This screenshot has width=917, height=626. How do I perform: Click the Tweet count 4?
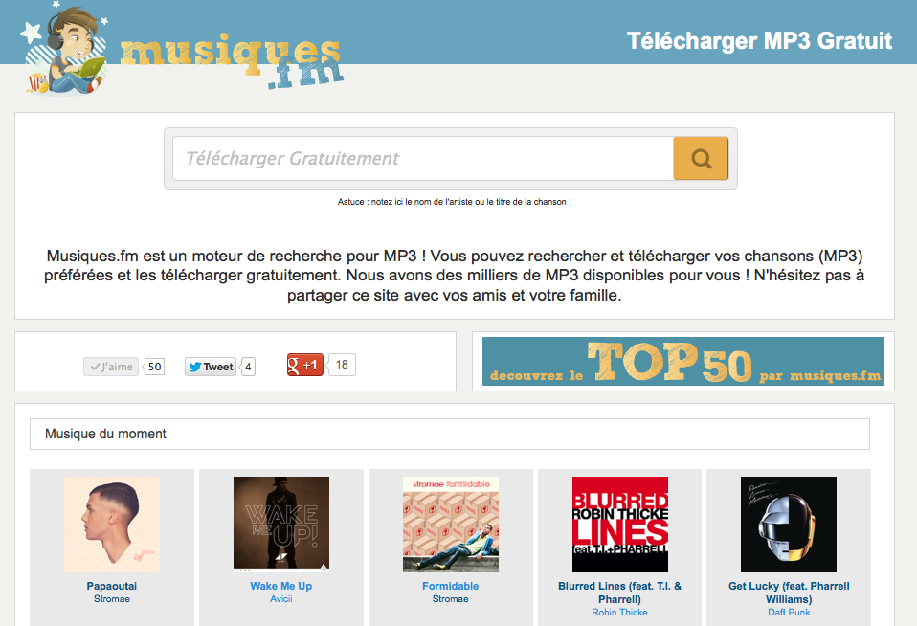(x=248, y=367)
